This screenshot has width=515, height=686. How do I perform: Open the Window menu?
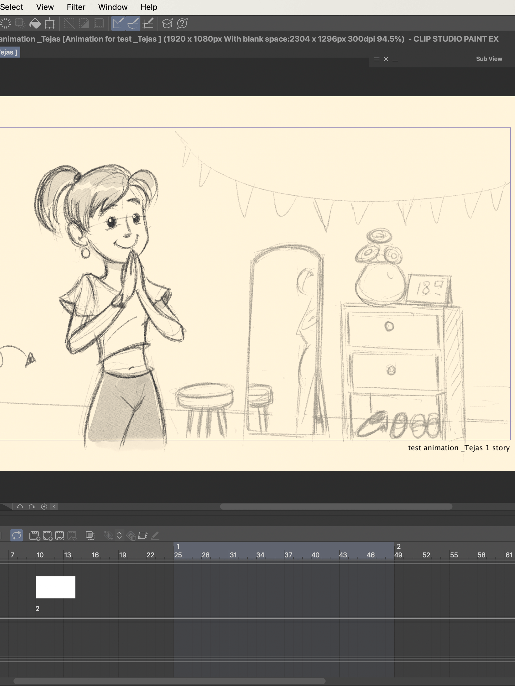pyautogui.click(x=113, y=7)
